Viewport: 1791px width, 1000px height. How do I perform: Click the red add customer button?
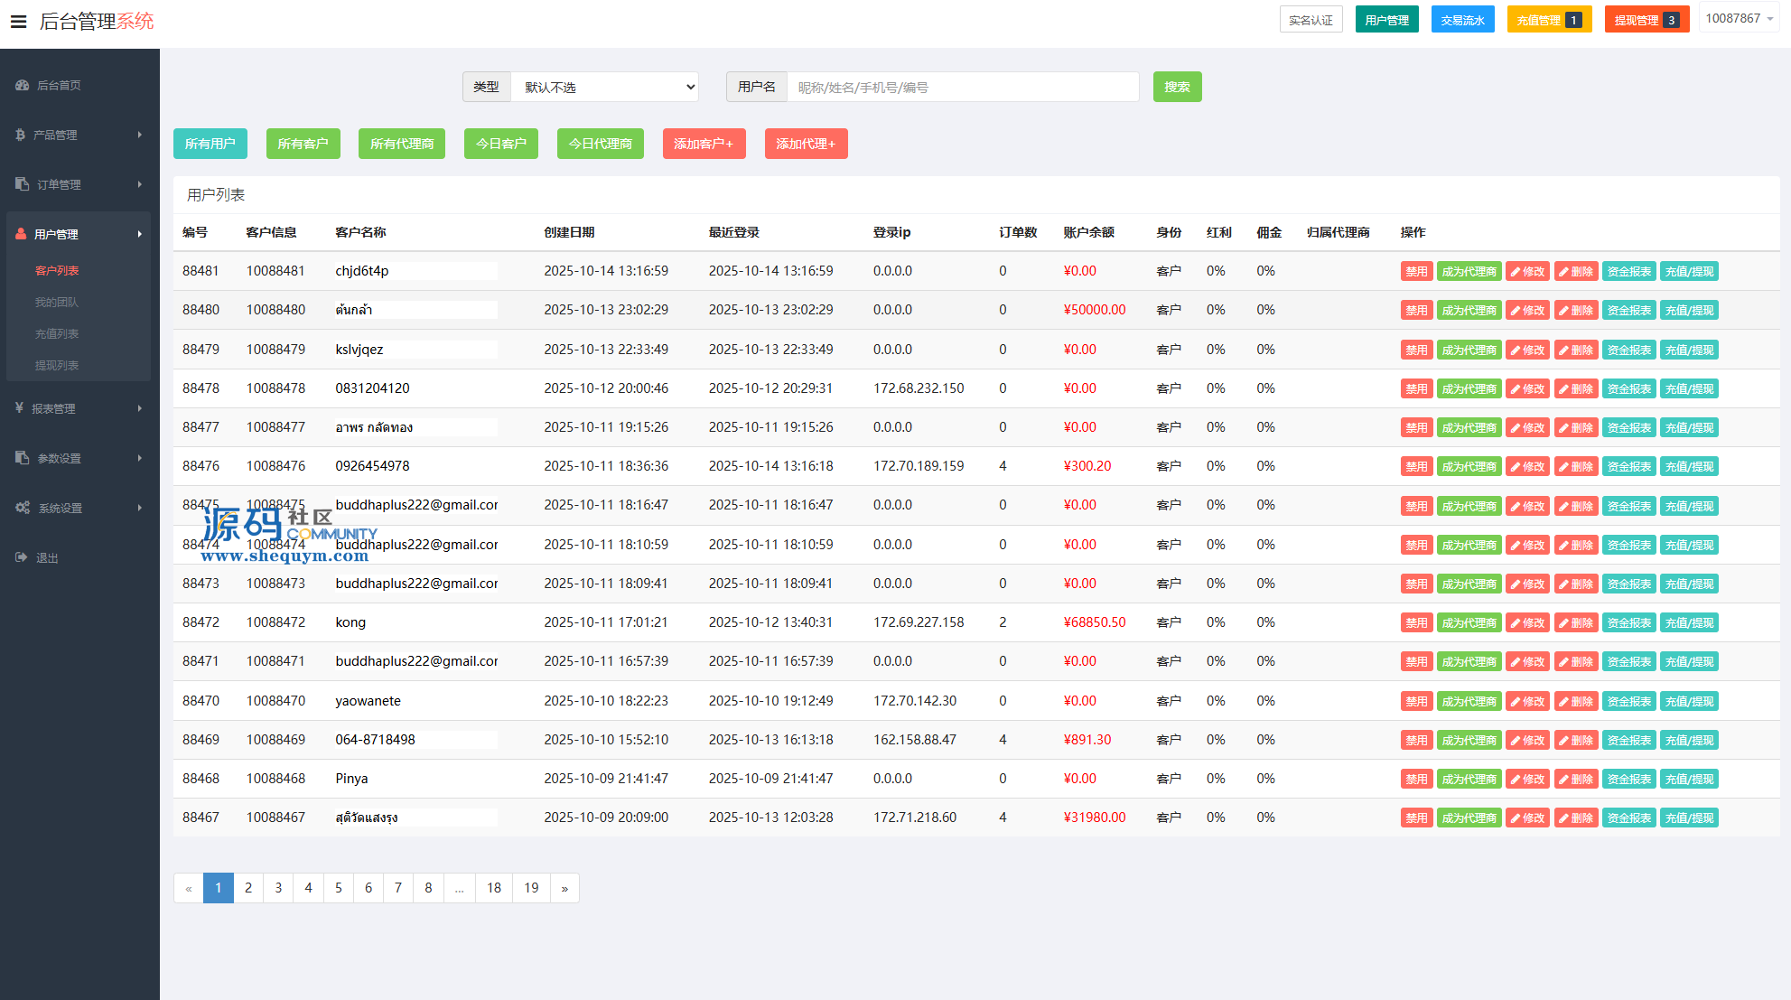coord(704,144)
